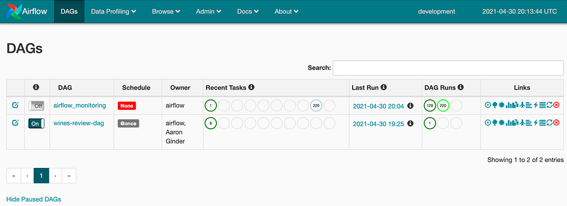Open Tree View for airflow_monitoring
Viewport: 567px width, 206px height.
tap(494, 105)
